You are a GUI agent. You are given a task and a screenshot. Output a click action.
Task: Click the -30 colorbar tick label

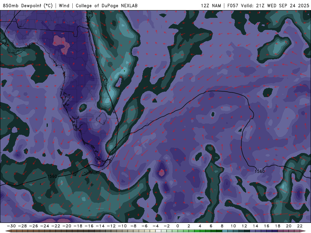(x=11, y=226)
